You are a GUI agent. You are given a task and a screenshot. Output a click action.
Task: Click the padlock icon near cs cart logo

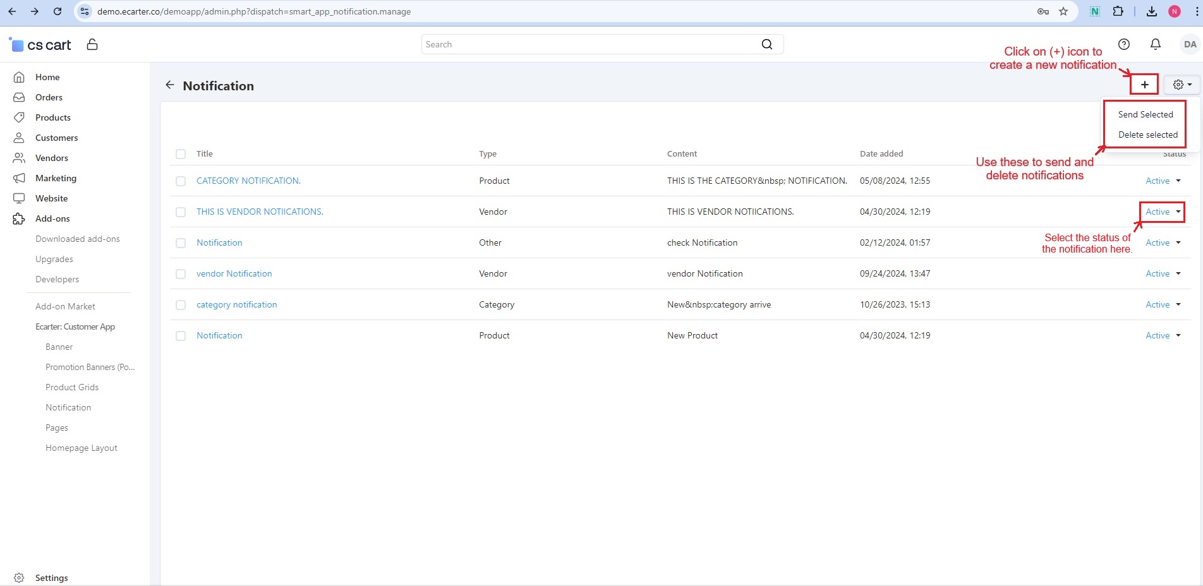[92, 44]
